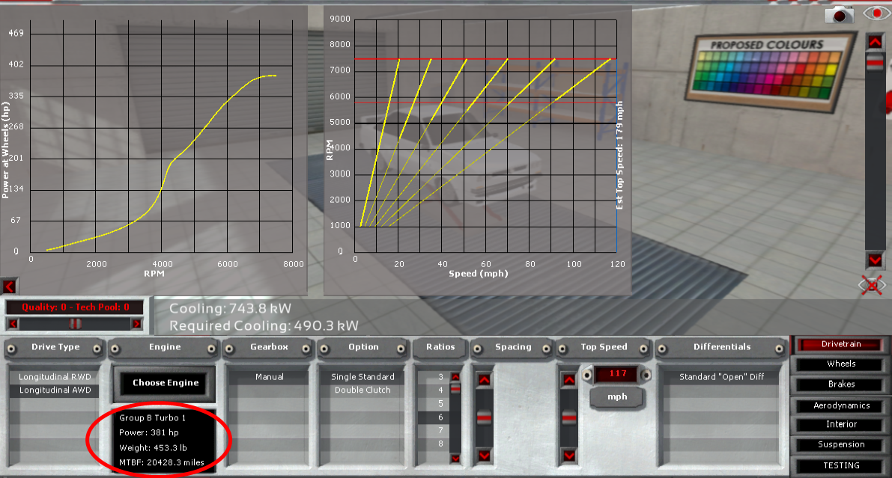Collapse graphs with the red left arrow

(9, 286)
